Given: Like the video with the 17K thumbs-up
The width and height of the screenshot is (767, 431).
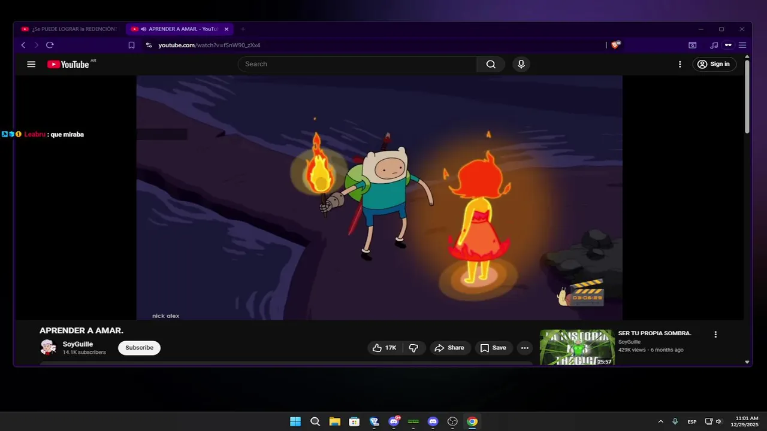Looking at the screenshot, I should [x=384, y=348].
